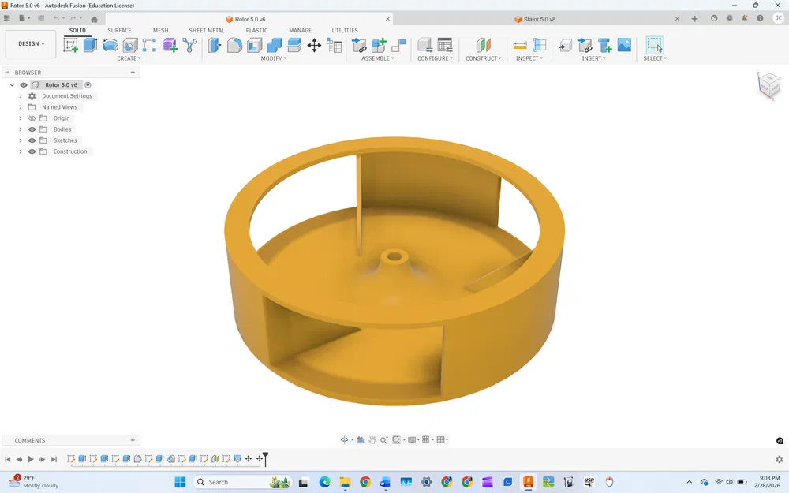
Task: Click the New Component icon
Action: [379, 45]
